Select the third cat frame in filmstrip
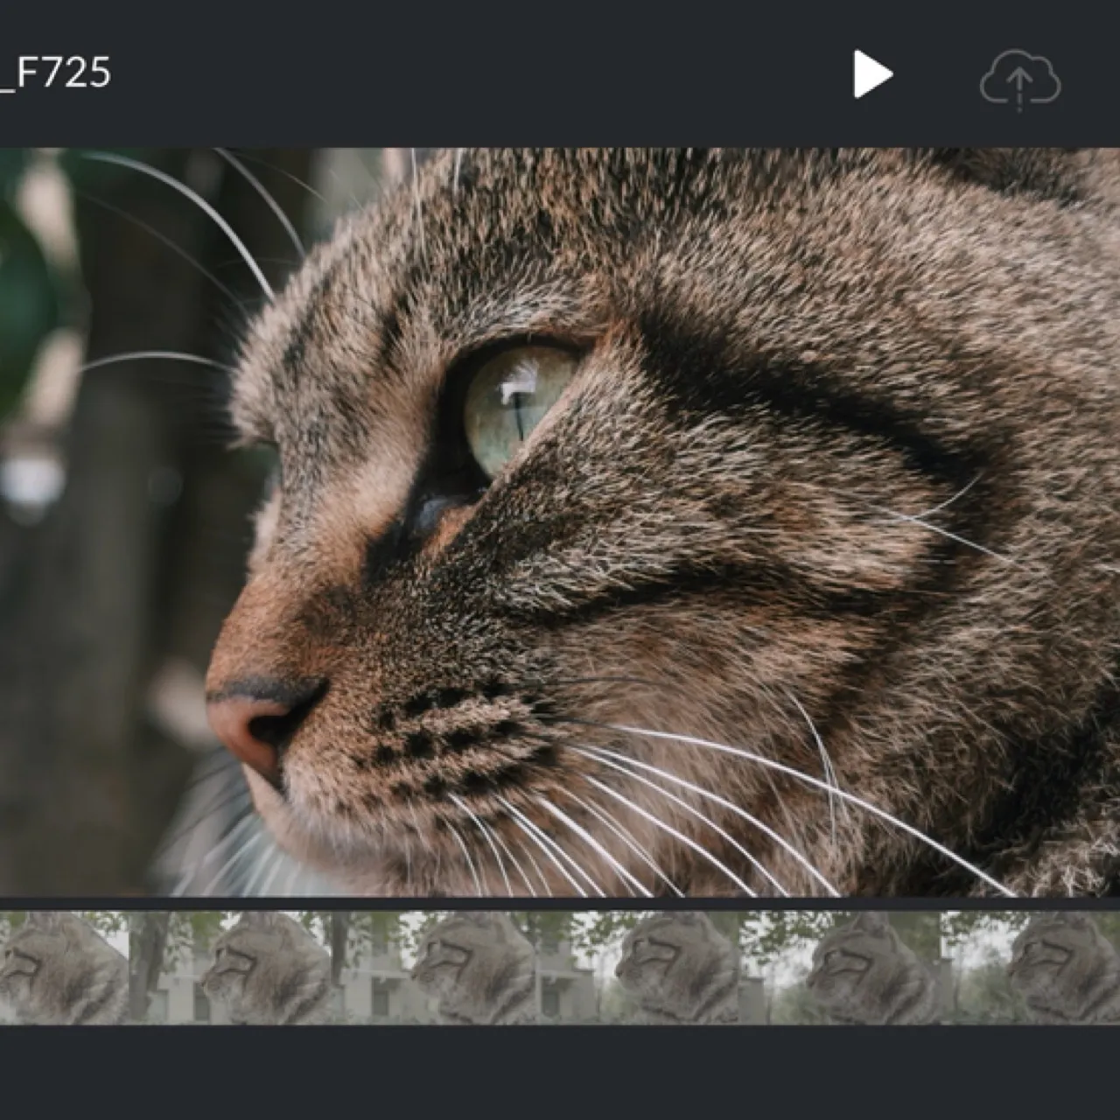 point(474,968)
